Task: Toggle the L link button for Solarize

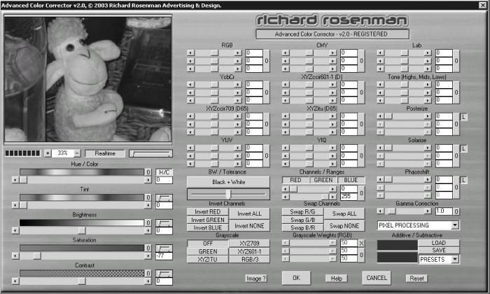Action: [x=463, y=148]
